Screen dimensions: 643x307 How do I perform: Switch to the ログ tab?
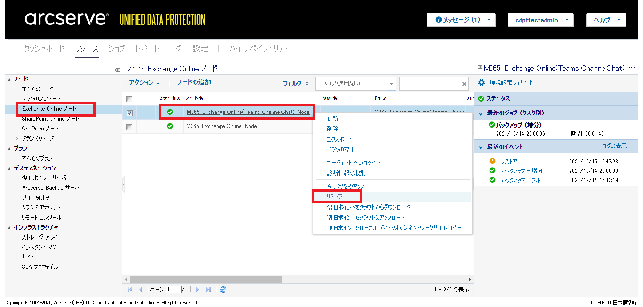(176, 48)
